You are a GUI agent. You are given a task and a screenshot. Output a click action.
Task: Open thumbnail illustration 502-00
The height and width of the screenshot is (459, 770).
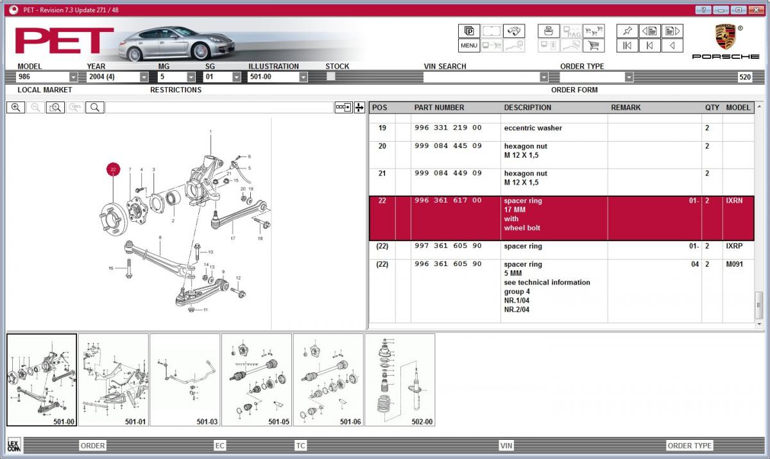point(400,380)
